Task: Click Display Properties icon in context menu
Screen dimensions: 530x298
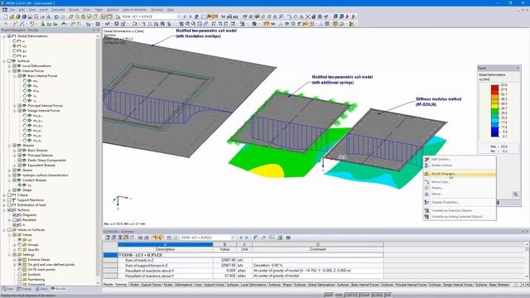Action: [426, 202]
